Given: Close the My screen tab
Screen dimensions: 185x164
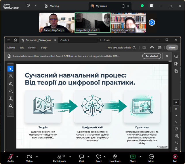Looking at the screenshot, I should pos(128,6).
